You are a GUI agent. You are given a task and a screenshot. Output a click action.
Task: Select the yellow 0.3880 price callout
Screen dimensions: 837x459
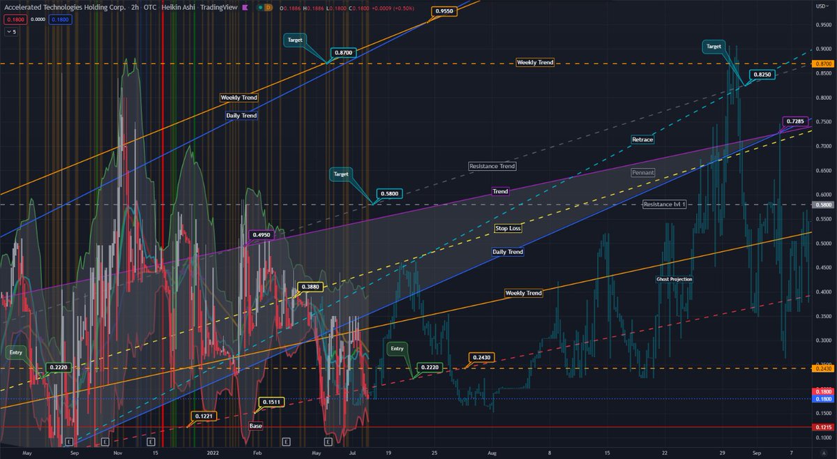click(x=310, y=287)
